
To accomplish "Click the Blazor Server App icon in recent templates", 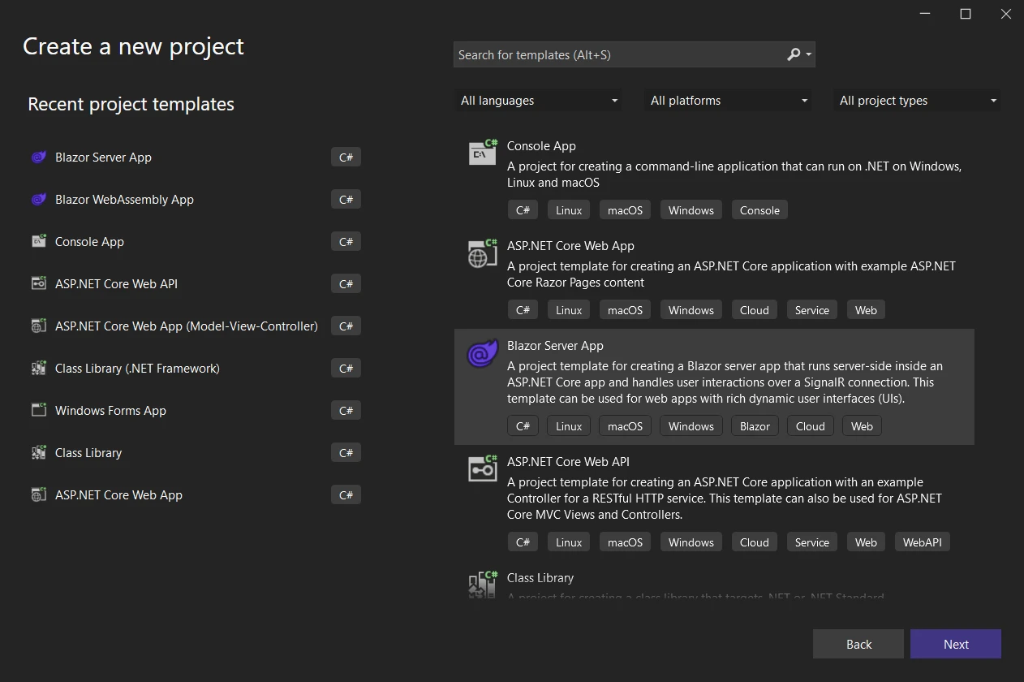I will coord(38,158).
